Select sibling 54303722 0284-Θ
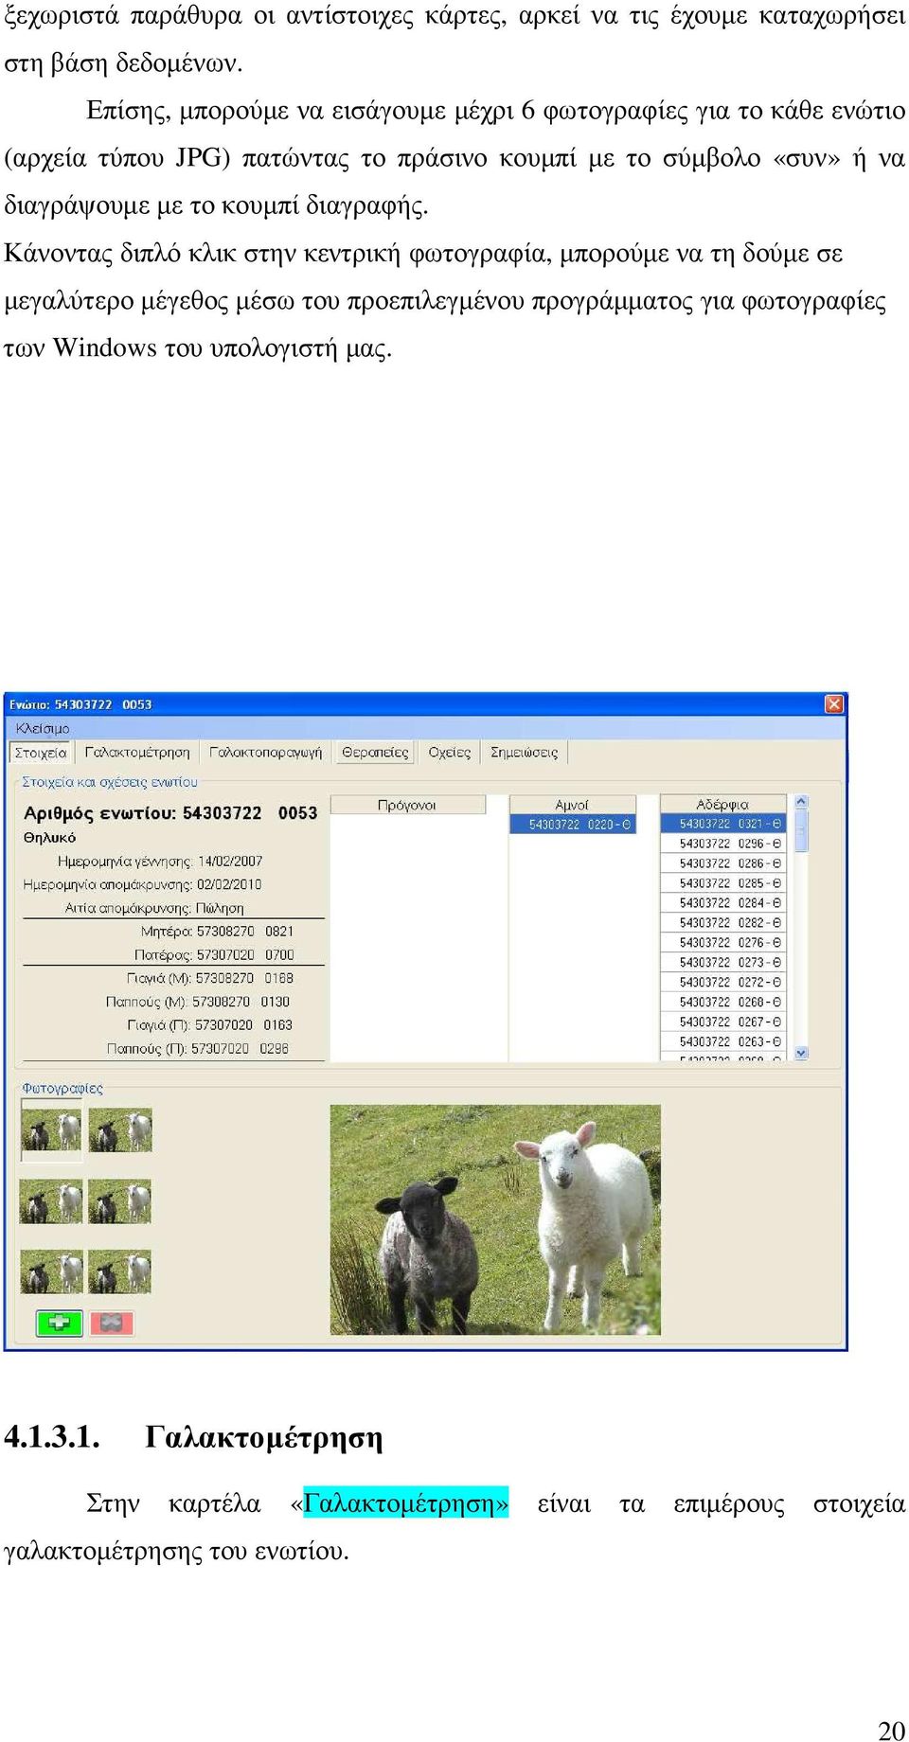 pyautogui.click(x=724, y=903)
